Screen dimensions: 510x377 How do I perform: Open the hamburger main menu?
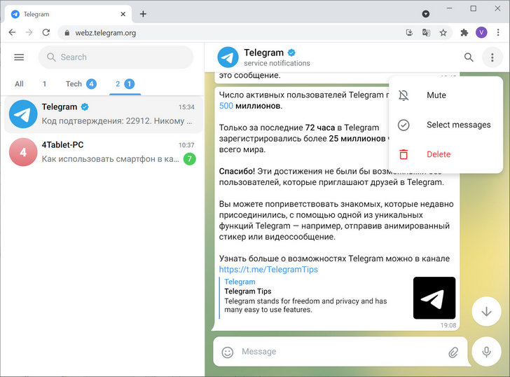[x=19, y=57]
